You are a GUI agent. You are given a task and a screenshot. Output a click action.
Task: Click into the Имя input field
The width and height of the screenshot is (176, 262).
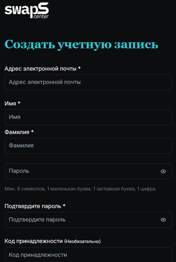[x=89, y=117]
